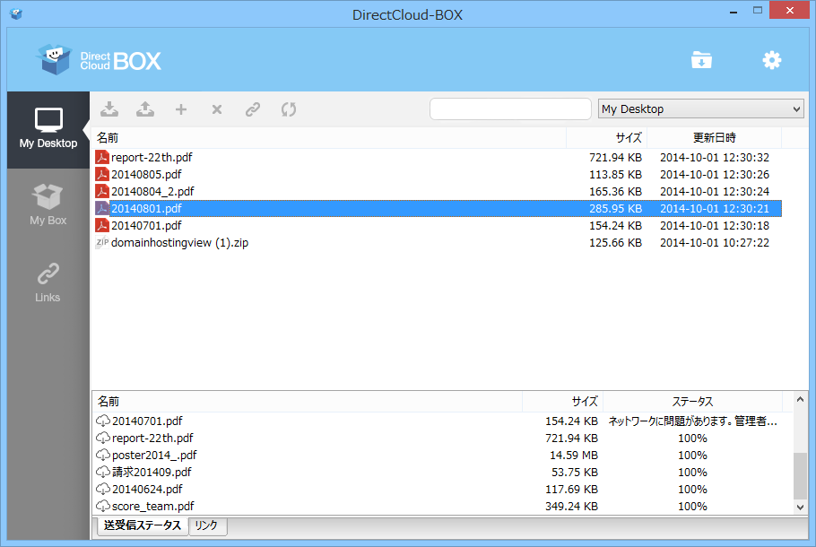816x547 pixels.
Task: Select file name domainhostingview (1).zip
Action: point(179,243)
